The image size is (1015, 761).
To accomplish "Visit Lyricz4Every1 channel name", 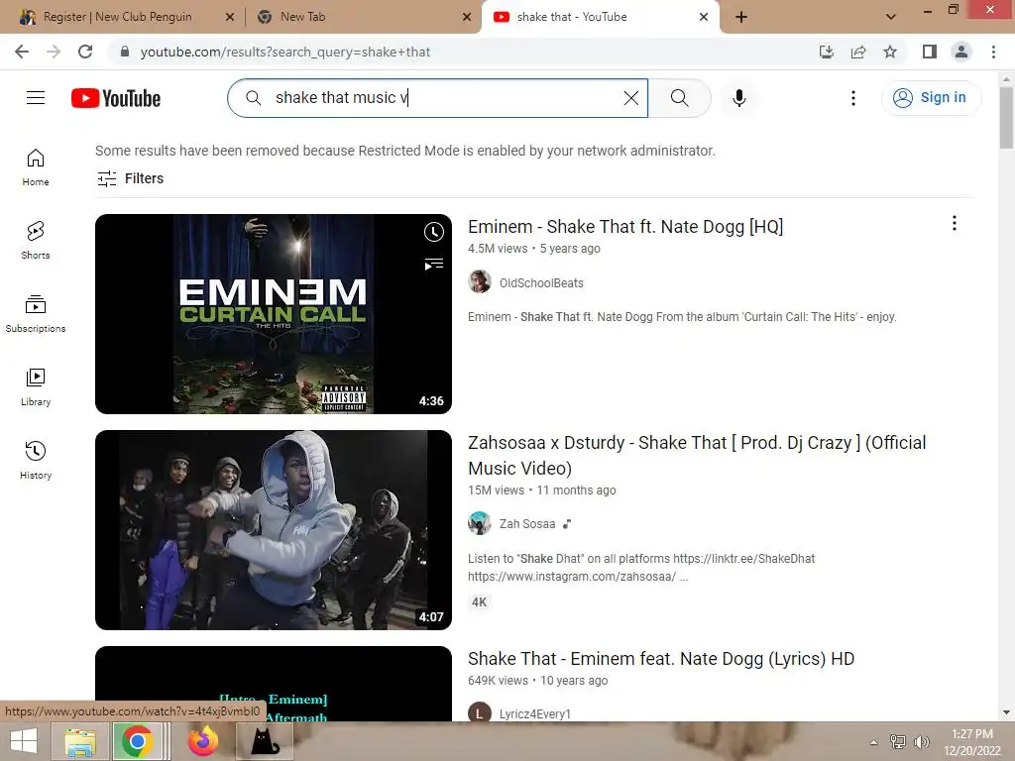I will click(534, 713).
